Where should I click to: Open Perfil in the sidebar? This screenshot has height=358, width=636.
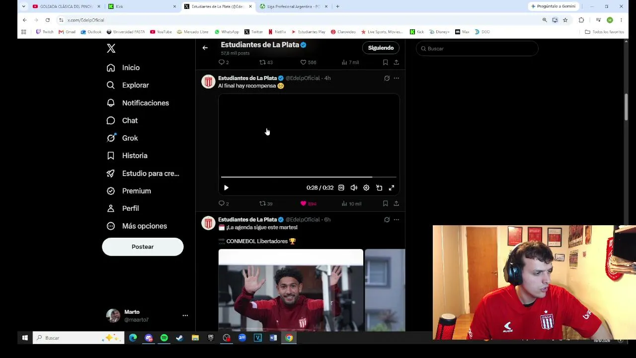point(123,208)
